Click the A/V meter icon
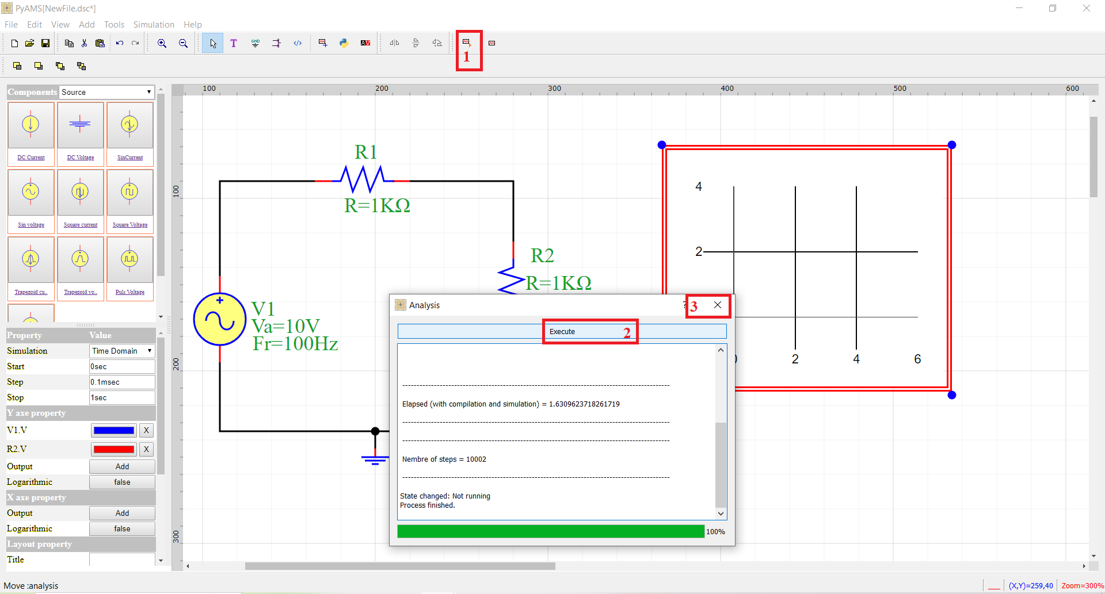 tap(365, 43)
